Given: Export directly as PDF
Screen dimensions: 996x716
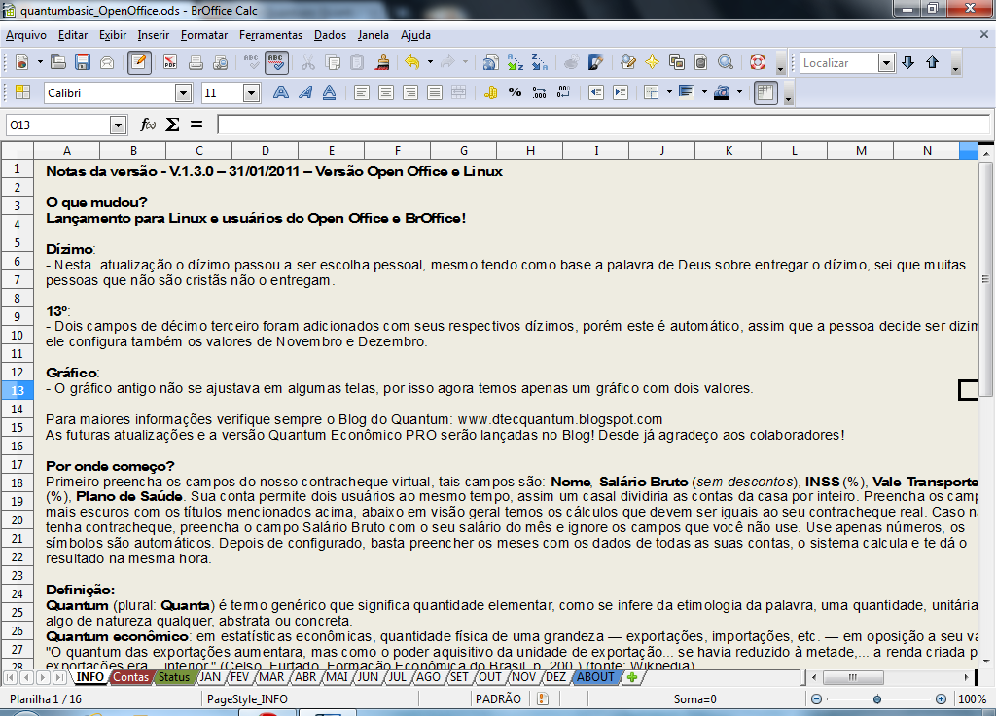Looking at the screenshot, I should pyautogui.click(x=170, y=62).
